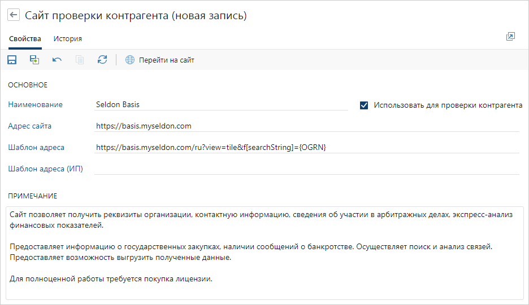Uncheck 'Использовать для проверки контрагента' checkbox

[x=364, y=105]
